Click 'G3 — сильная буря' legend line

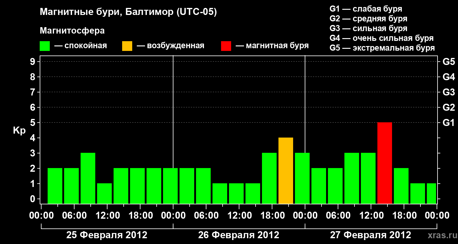369,28
